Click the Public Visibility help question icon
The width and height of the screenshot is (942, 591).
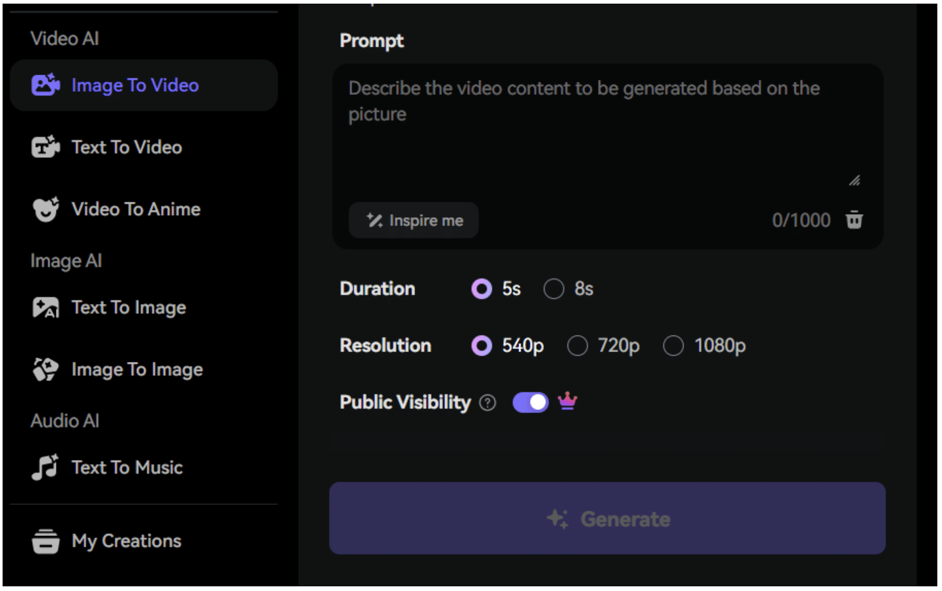pyautogui.click(x=487, y=402)
